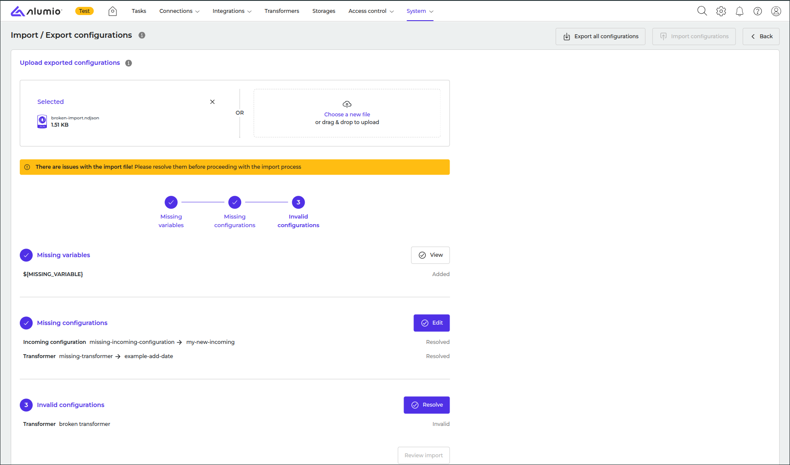Click the Alumio logo

pos(37,11)
